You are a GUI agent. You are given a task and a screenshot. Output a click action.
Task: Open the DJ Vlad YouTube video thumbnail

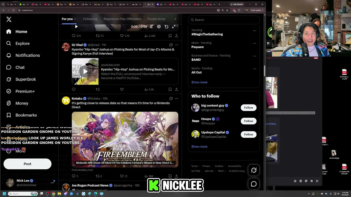pyautogui.click(x=85, y=71)
